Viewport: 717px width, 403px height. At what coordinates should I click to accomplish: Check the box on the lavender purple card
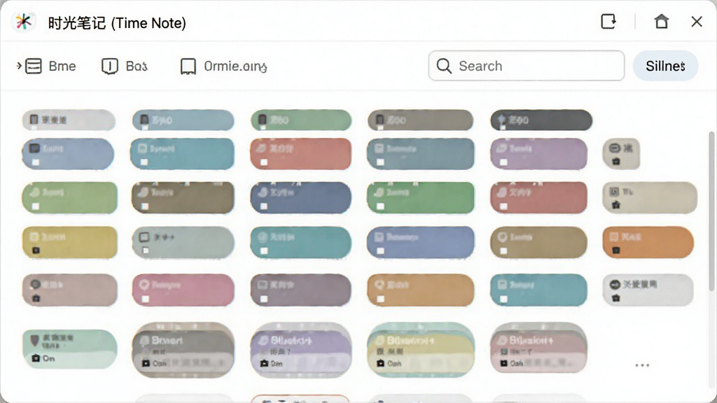tap(503, 162)
